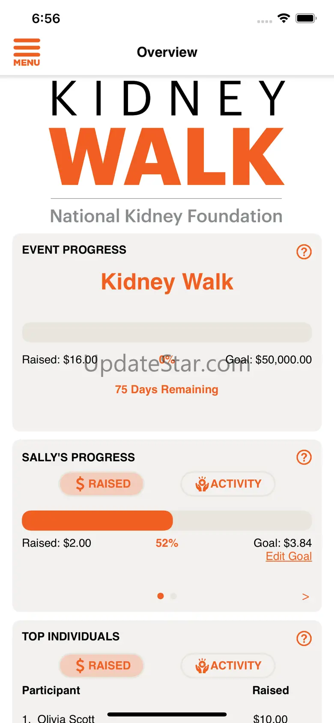This screenshot has height=723, width=334.
Task: Jump to second page dot indicator
Action: pyautogui.click(x=173, y=596)
